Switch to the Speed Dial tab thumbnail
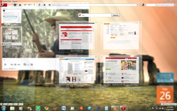 click(x=11, y=36)
